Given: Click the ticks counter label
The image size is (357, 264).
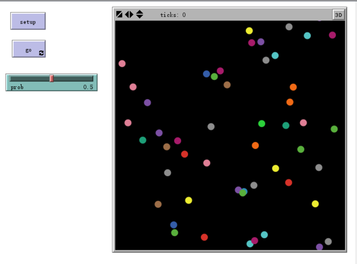Looking at the screenshot, I should point(173,15).
